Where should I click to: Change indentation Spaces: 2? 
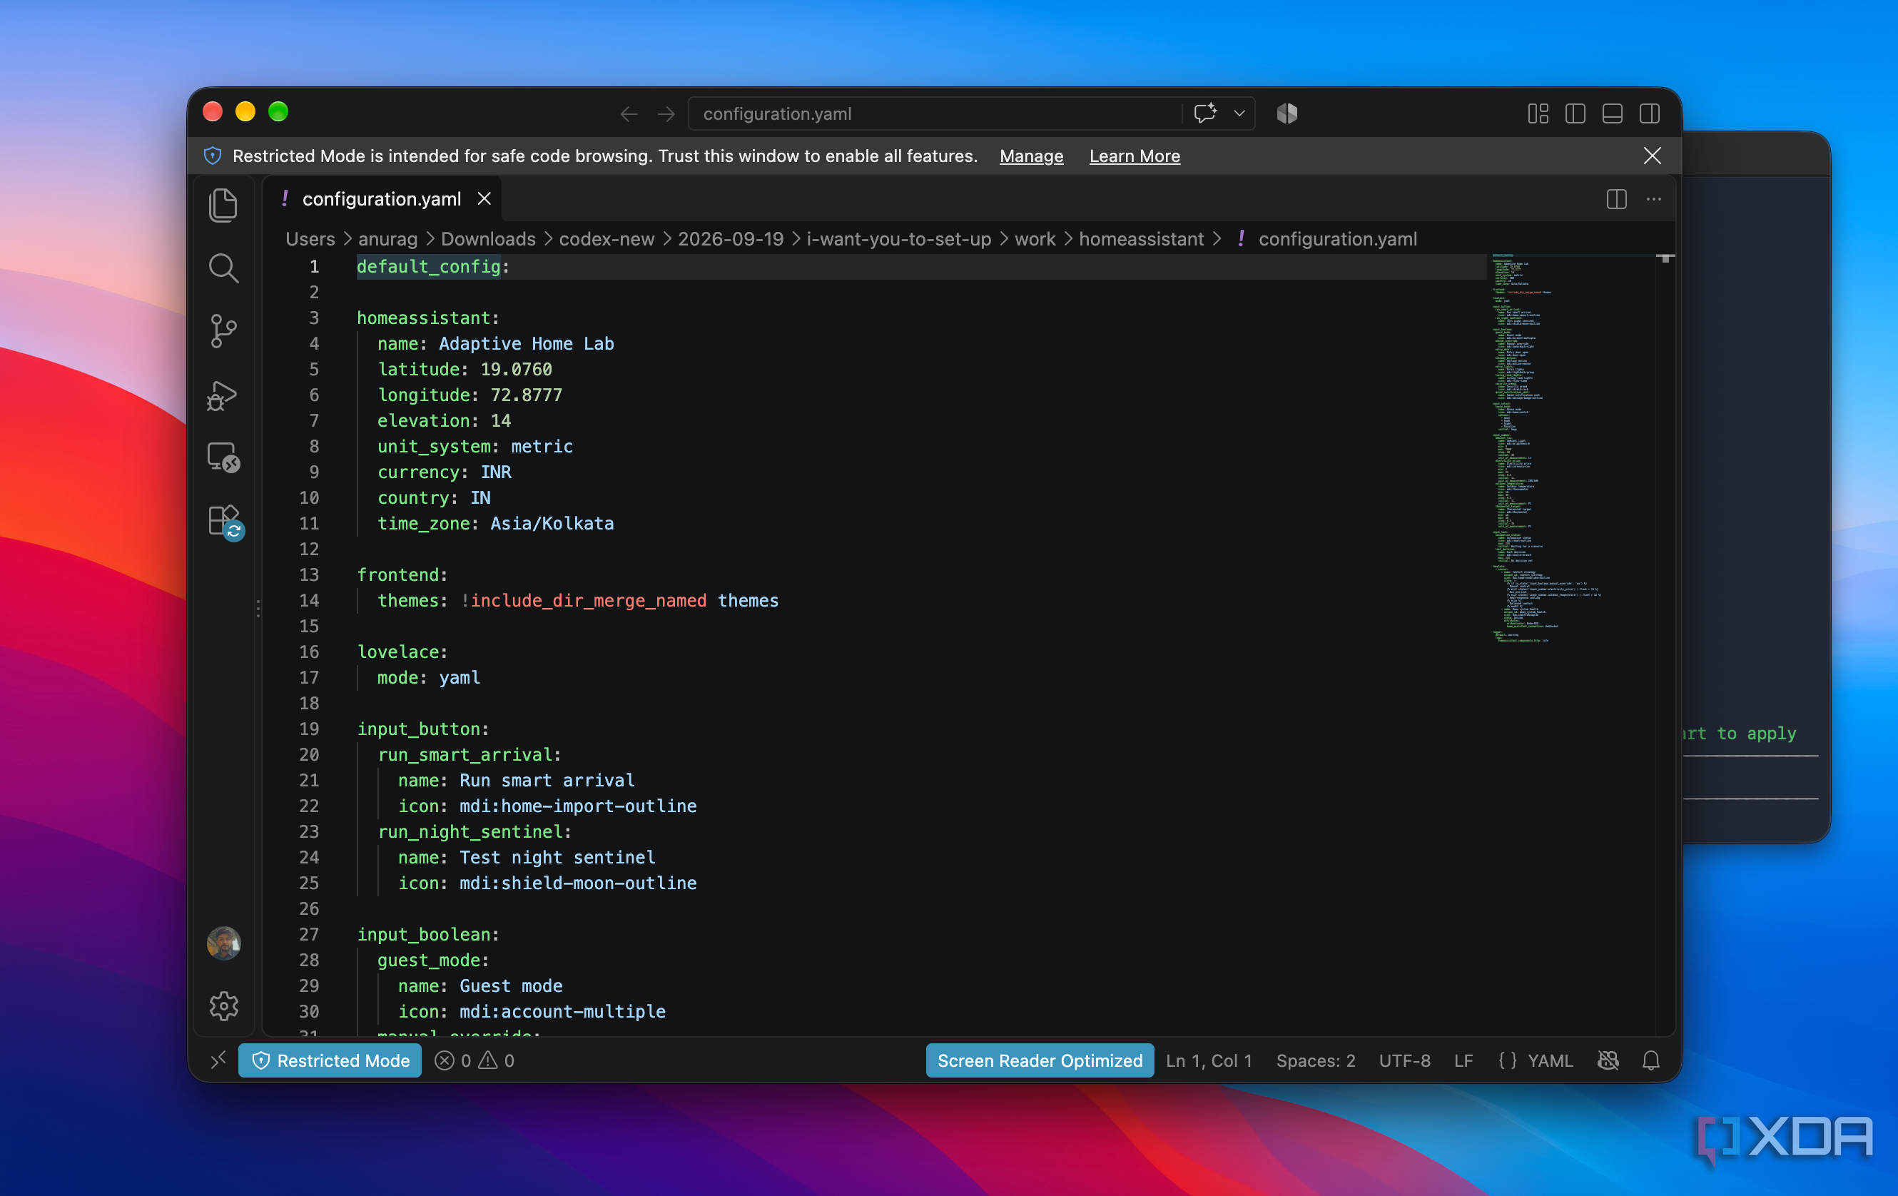[1316, 1060]
